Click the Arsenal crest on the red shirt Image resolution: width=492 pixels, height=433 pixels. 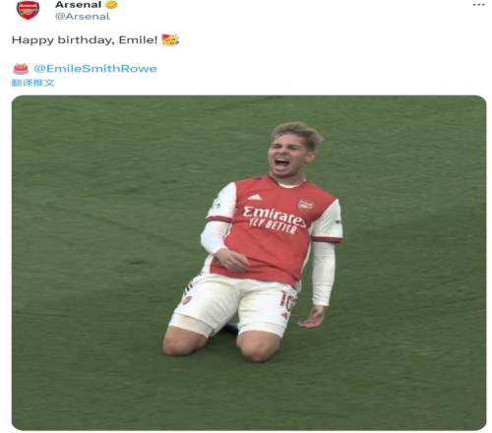pyautogui.click(x=305, y=205)
